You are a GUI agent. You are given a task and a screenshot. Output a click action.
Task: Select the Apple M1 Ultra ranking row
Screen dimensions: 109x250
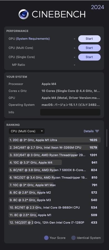pos(55,140)
